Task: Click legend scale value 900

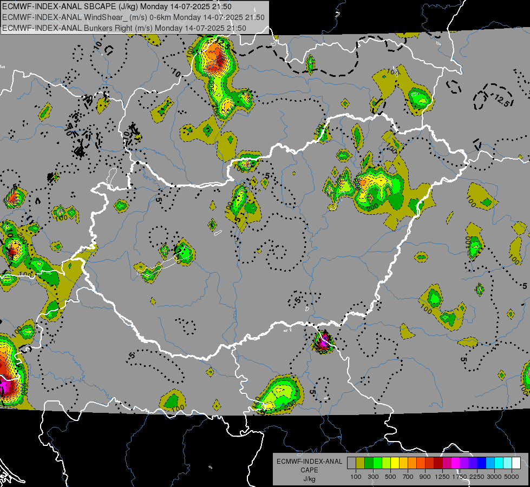Action: [425, 477]
